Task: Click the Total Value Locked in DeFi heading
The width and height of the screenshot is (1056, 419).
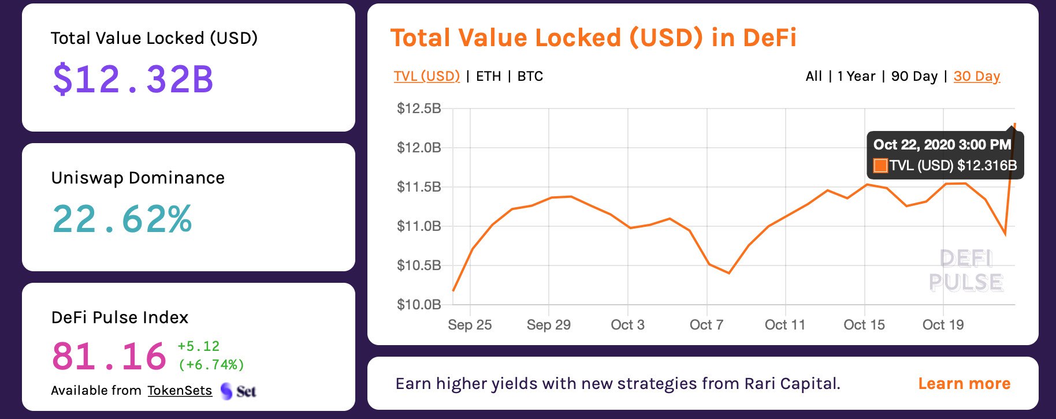Action: point(593,38)
